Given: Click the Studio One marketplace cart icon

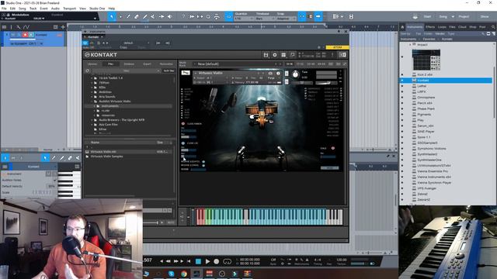Looking at the screenshot, I should click(415, 16).
